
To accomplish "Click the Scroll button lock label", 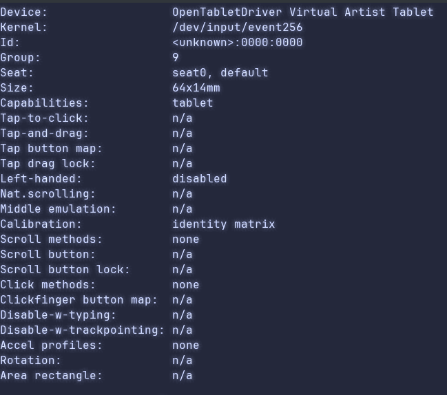I will (65, 270).
